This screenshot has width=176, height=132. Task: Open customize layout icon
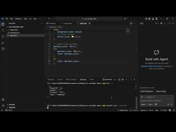tap(146, 19)
